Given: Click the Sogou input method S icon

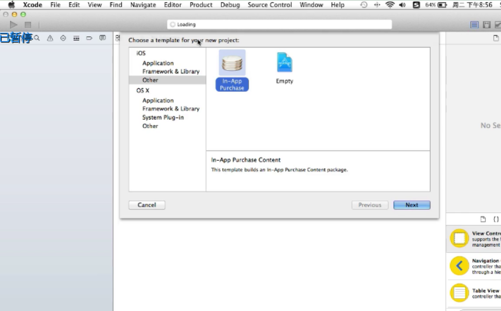Looking at the screenshot, I should pyautogui.click(x=416, y=5).
